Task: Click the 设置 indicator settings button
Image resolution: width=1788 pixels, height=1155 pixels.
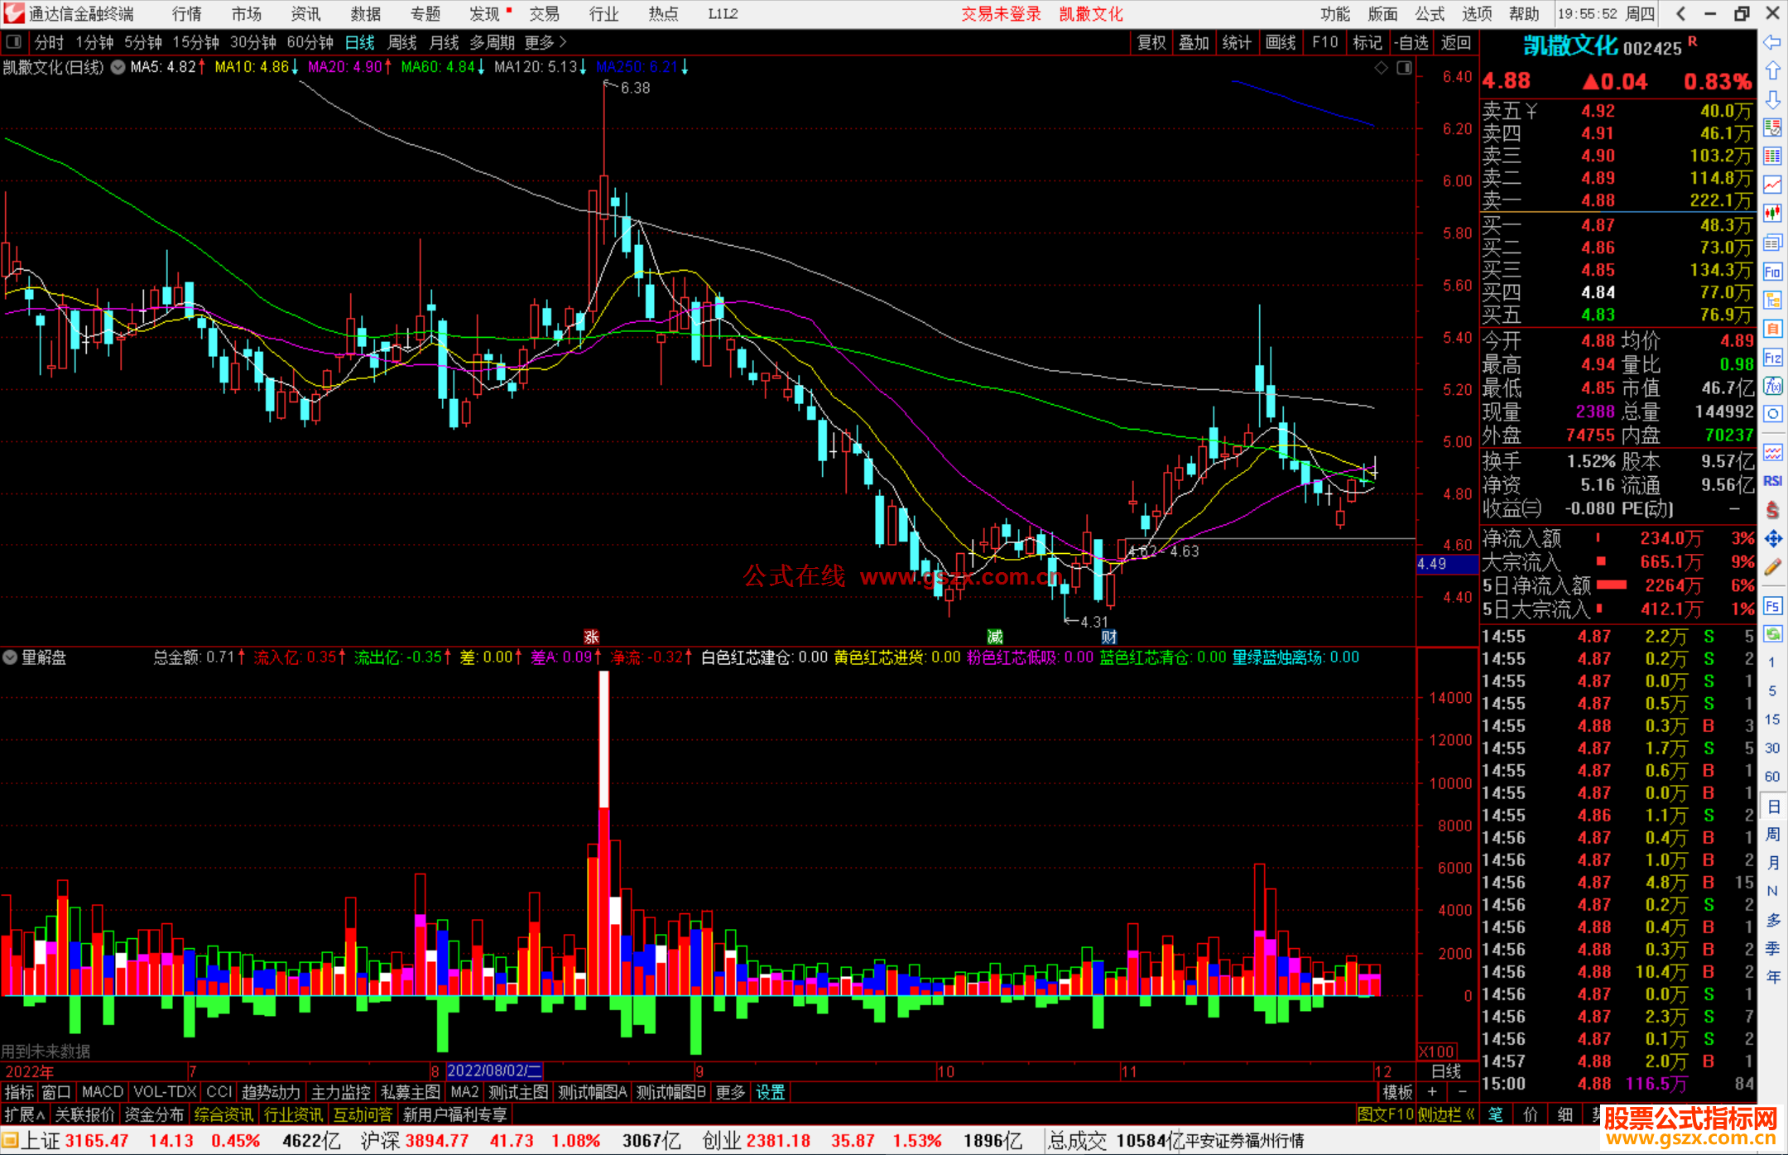Action: [770, 1092]
